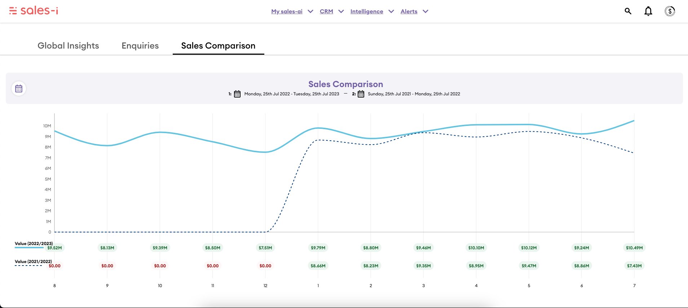Expand the Intelligence dropdown chevron
The image size is (688, 308).
391,12
